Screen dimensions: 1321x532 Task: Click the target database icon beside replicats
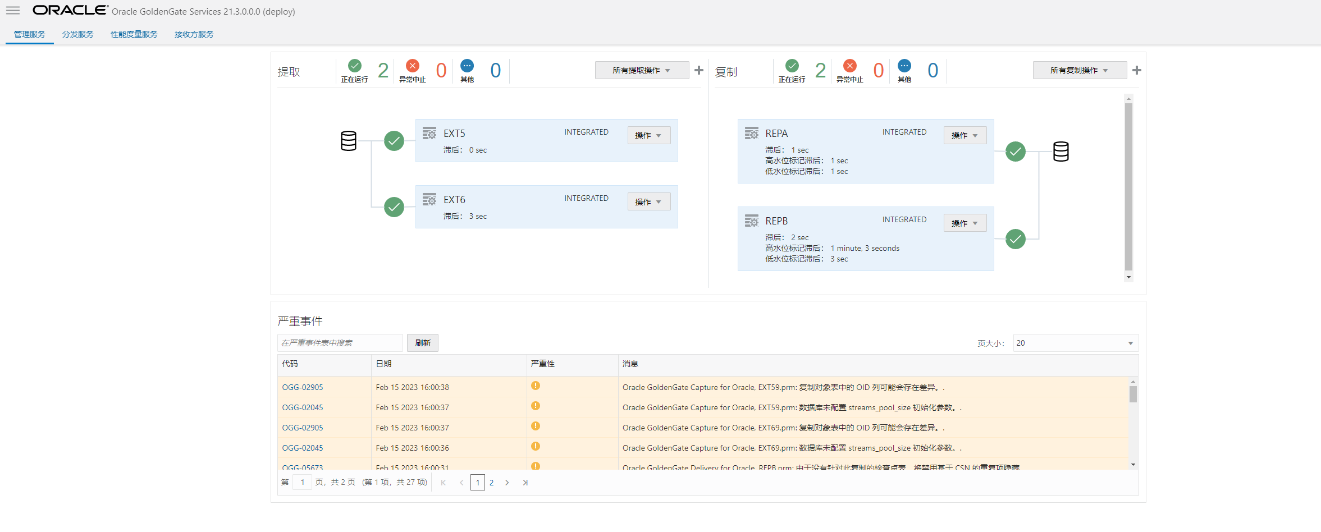[x=1061, y=152]
